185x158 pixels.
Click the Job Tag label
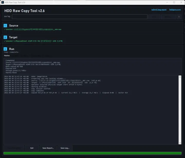7,16
